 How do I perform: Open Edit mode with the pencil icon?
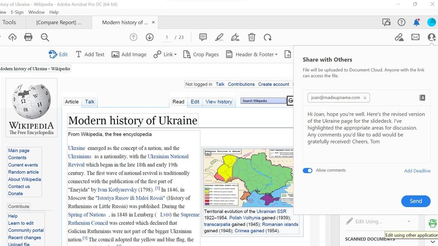point(58,54)
